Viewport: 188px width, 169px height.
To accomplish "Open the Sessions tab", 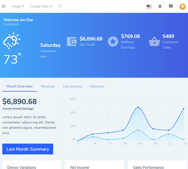I will click(97, 86).
